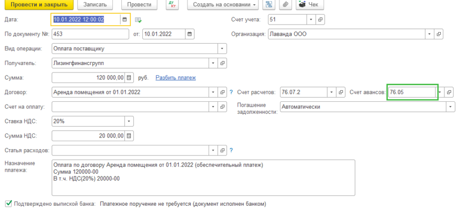The width and height of the screenshot is (457, 210).
Task: Open Получатель Лизингфинансгрупп card
Action: click(222, 63)
